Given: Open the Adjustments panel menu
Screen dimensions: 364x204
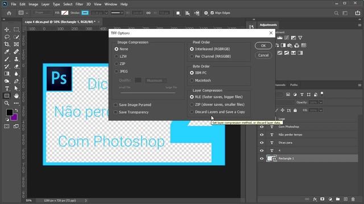Looking at the screenshot, I should click(x=359, y=25).
